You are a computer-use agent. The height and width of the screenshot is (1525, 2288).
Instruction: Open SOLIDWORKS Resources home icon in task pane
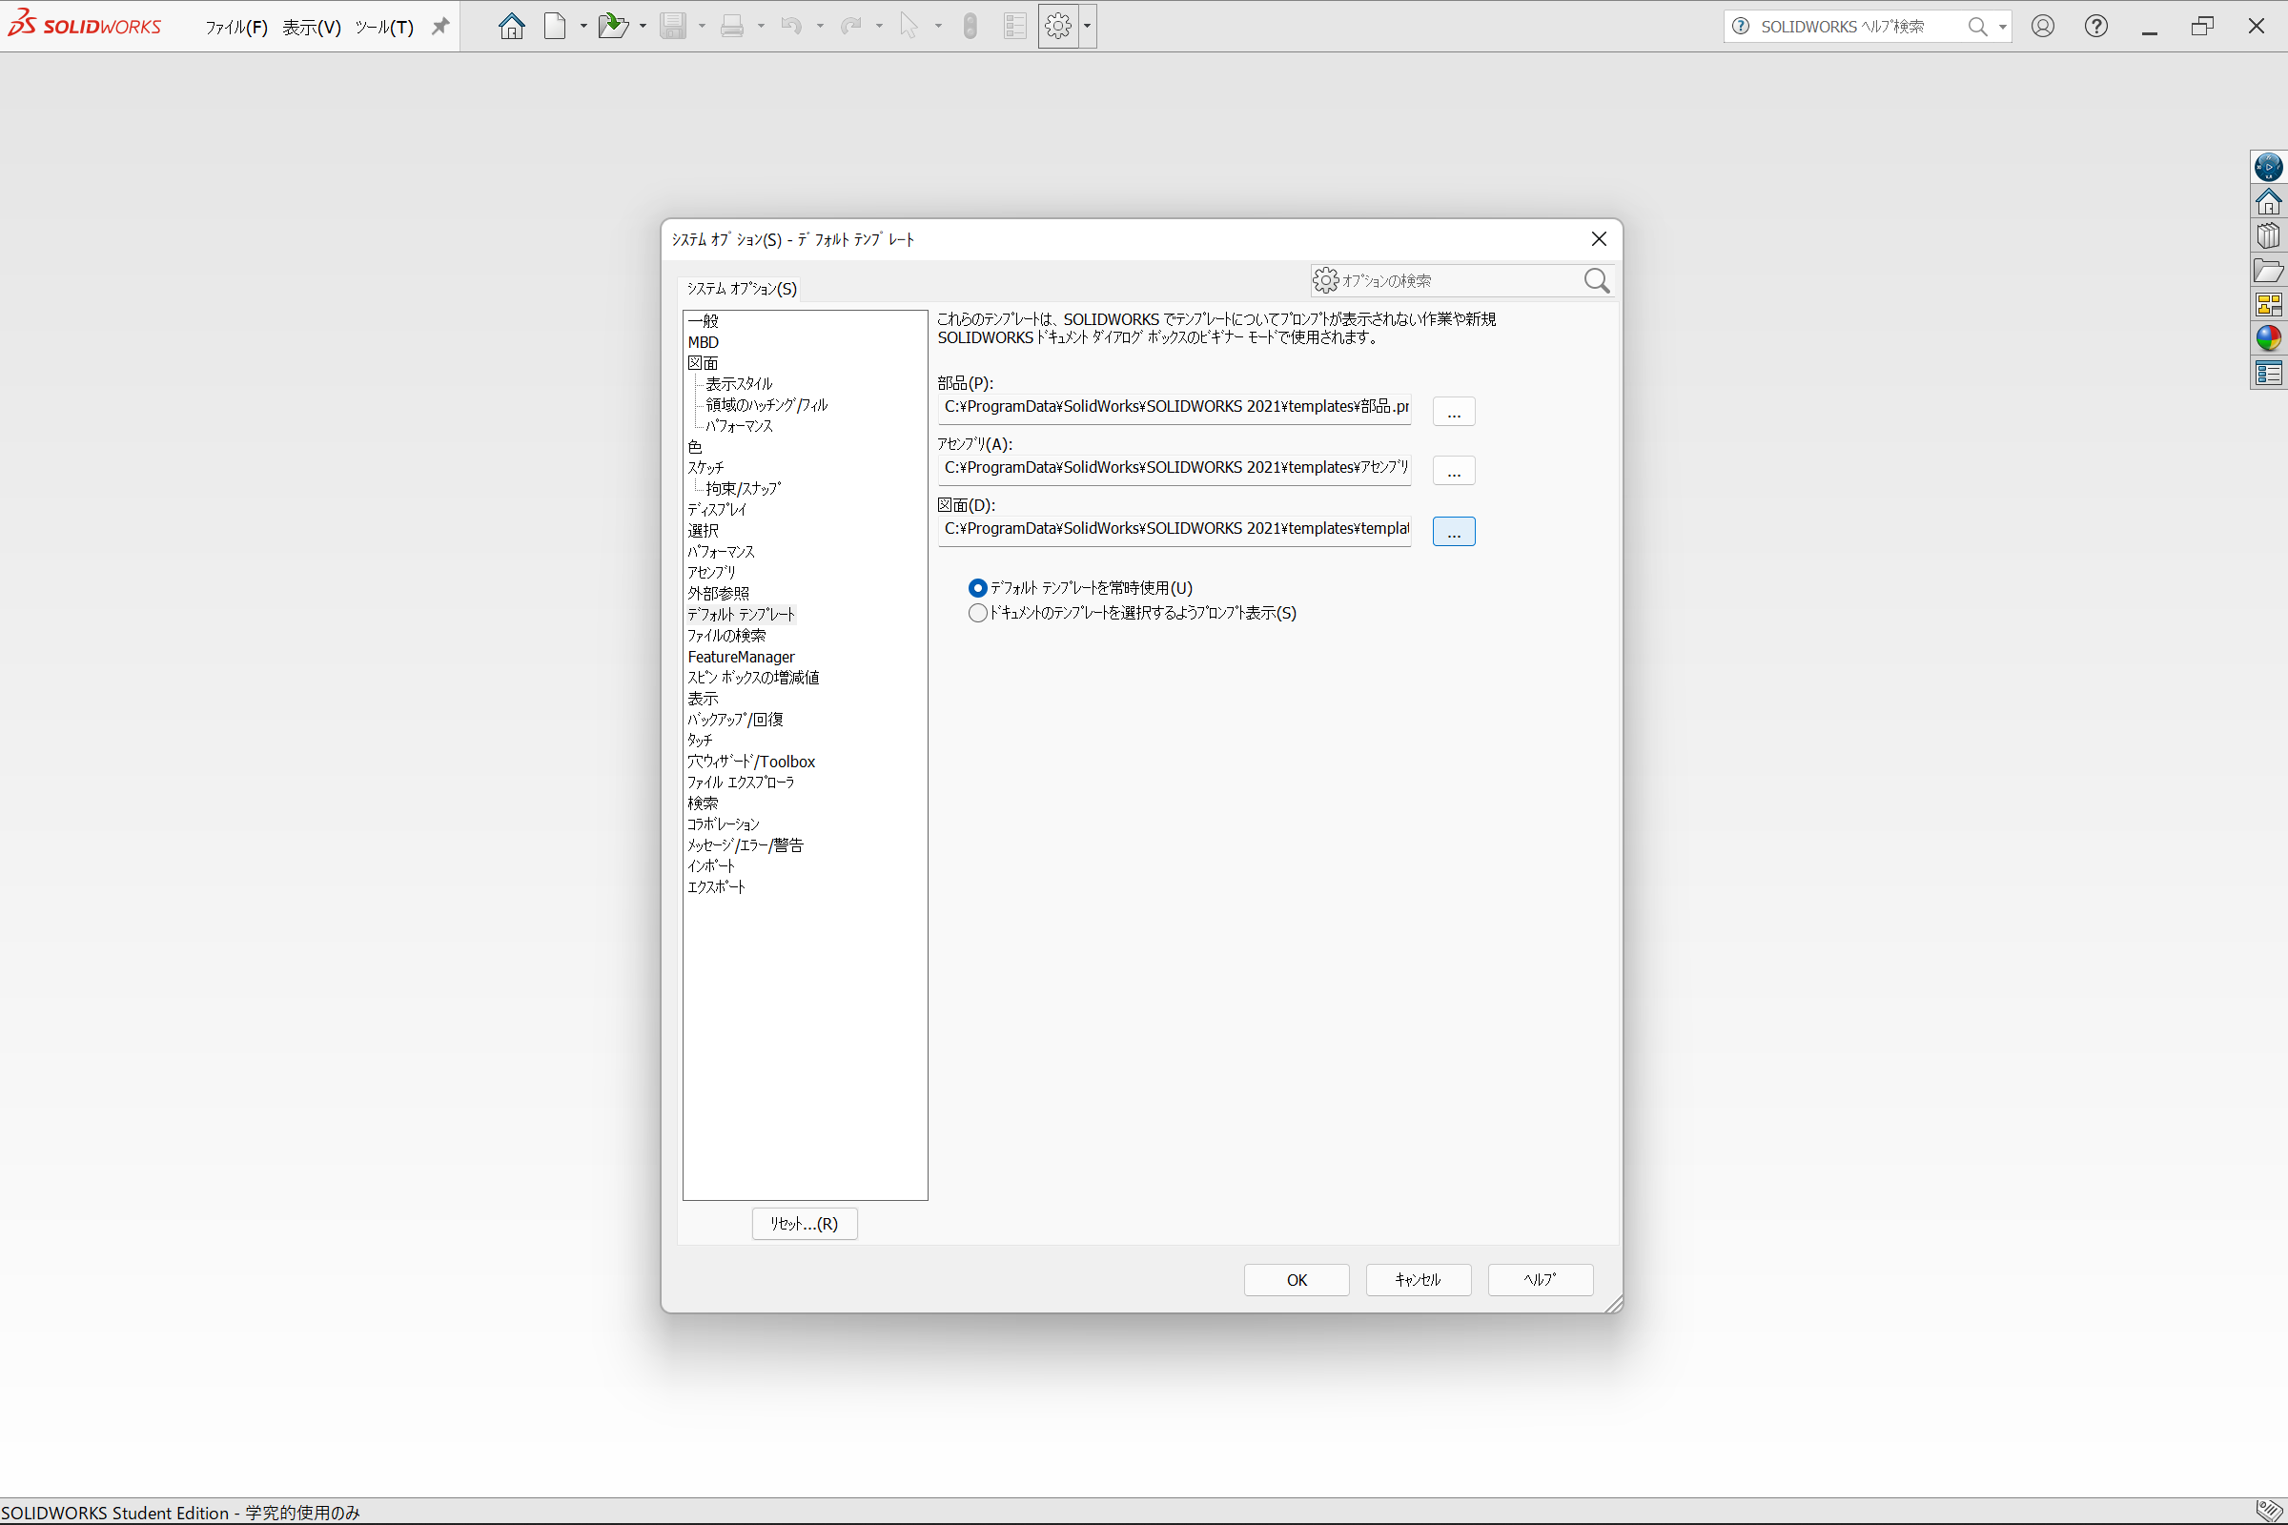click(x=2269, y=202)
